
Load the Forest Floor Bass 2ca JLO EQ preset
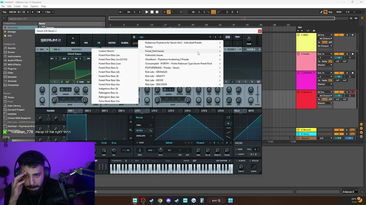(x=115, y=60)
